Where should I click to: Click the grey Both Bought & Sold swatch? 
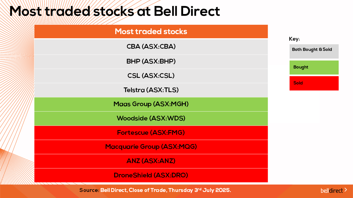click(x=314, y=51)
